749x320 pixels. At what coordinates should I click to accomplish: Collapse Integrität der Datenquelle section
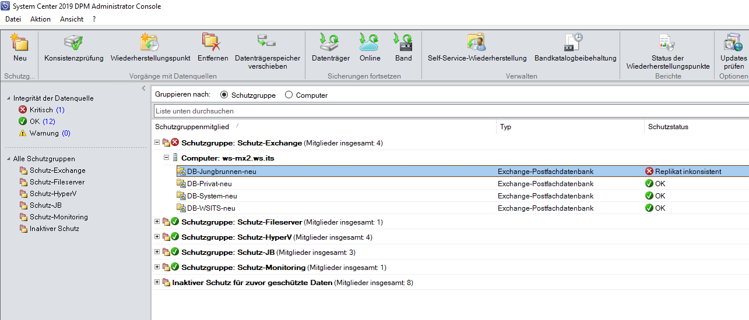[x=8, y=98]
